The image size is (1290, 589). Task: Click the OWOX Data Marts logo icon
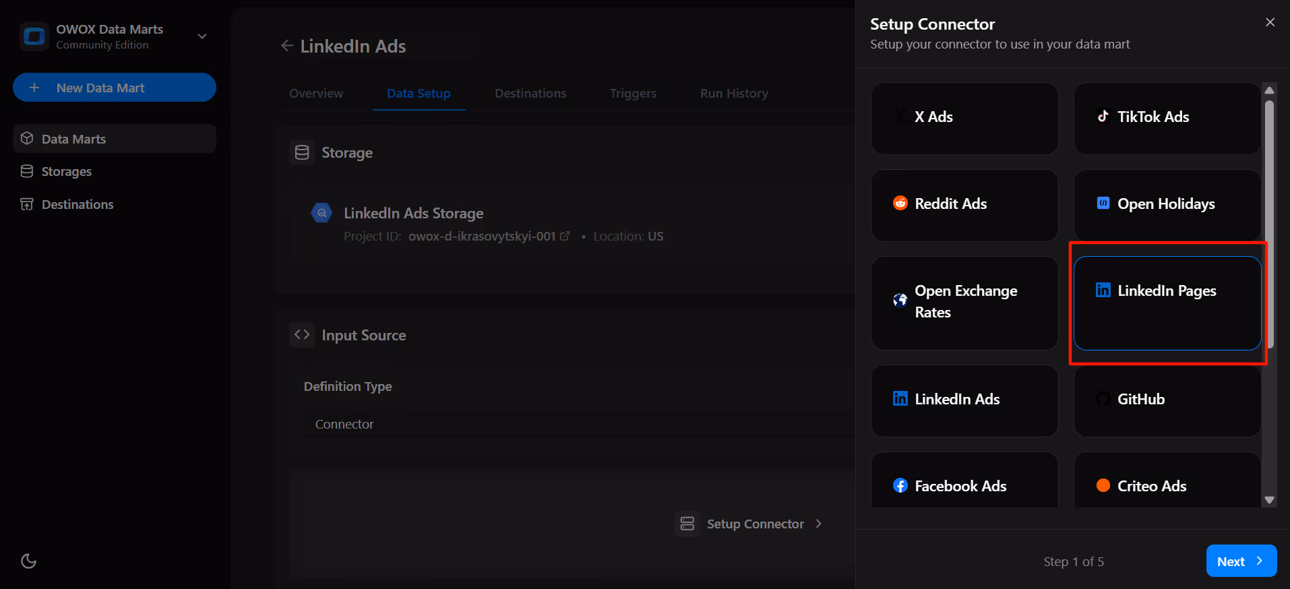(34, 36)
